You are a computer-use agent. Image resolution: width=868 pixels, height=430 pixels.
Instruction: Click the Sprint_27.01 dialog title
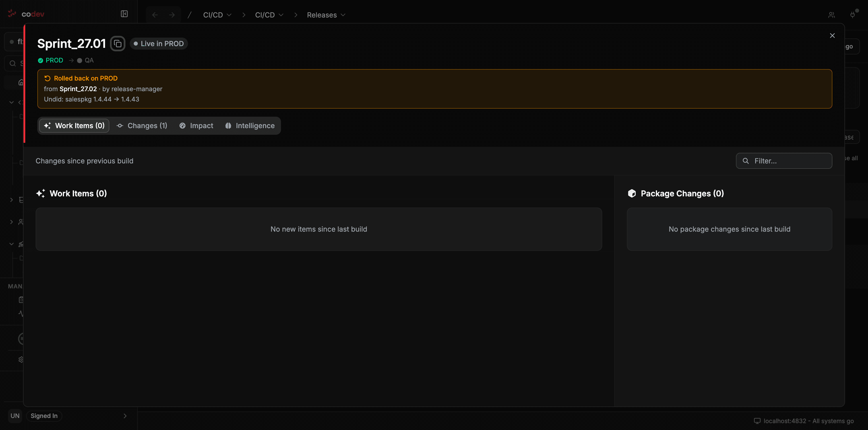(x=72, y=44)
